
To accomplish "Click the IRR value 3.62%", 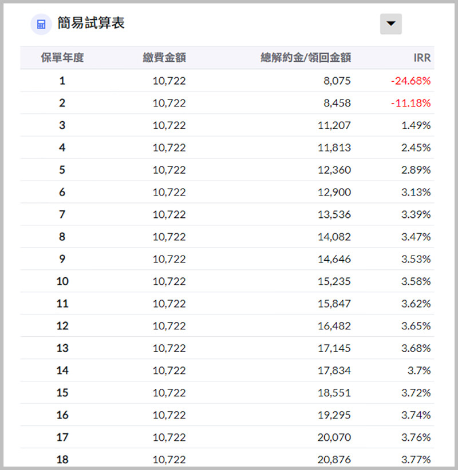I will click(x=416, y=304).
